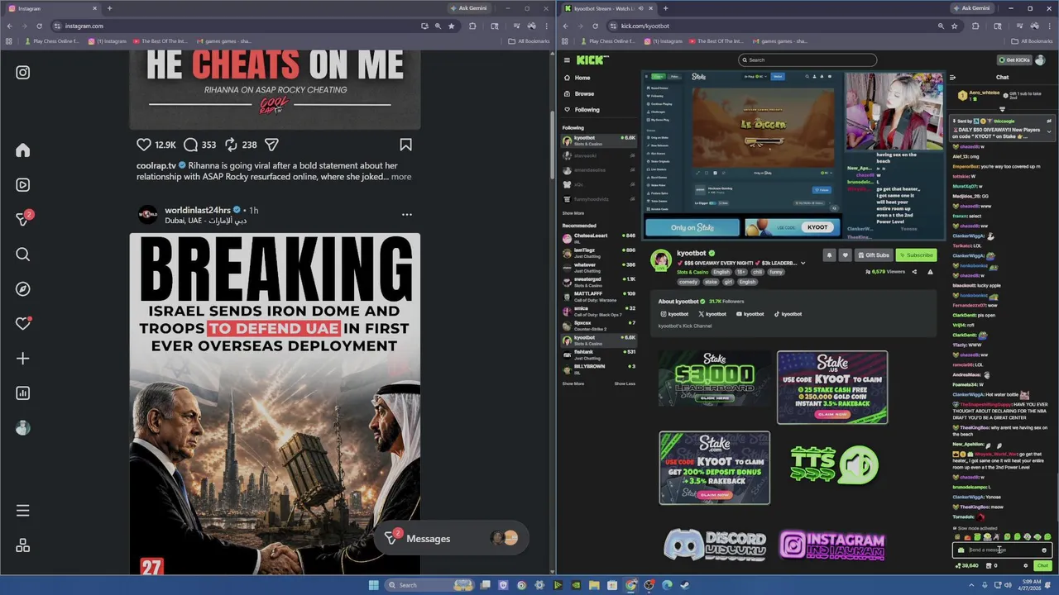Click Ask Gemini in Instagram window
This screenshot has width=1059, height=595.
click(468, 8)
